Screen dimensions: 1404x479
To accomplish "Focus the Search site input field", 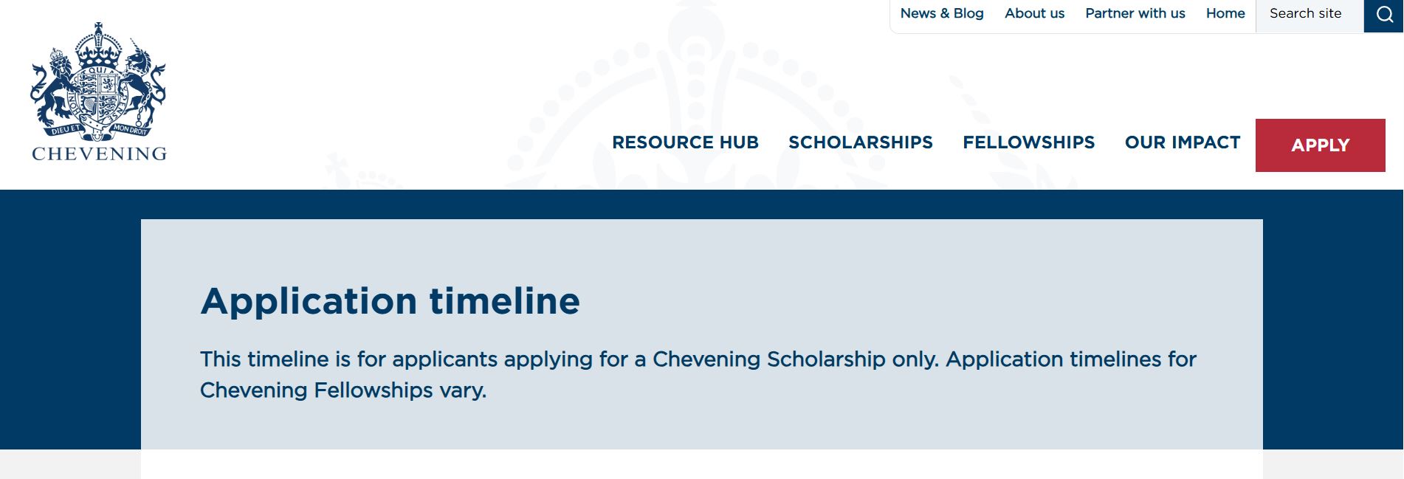I will click(x=1310, y=15).
